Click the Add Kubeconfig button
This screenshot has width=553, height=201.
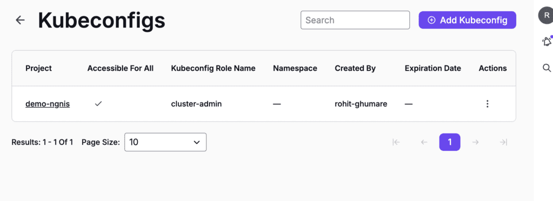pos(467,20)
